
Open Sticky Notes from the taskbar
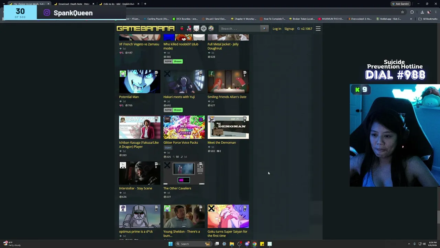(x=262, y=244)
